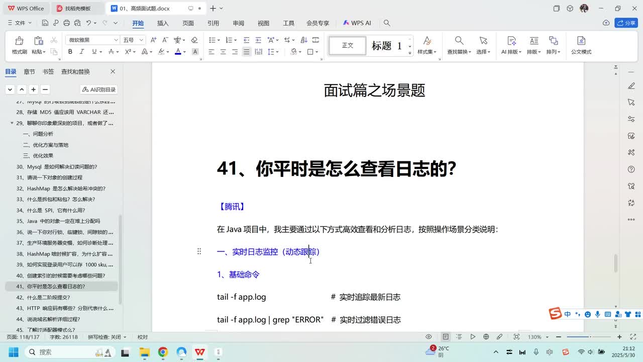Open the 审阅 ribbon tab

(239, 23)
